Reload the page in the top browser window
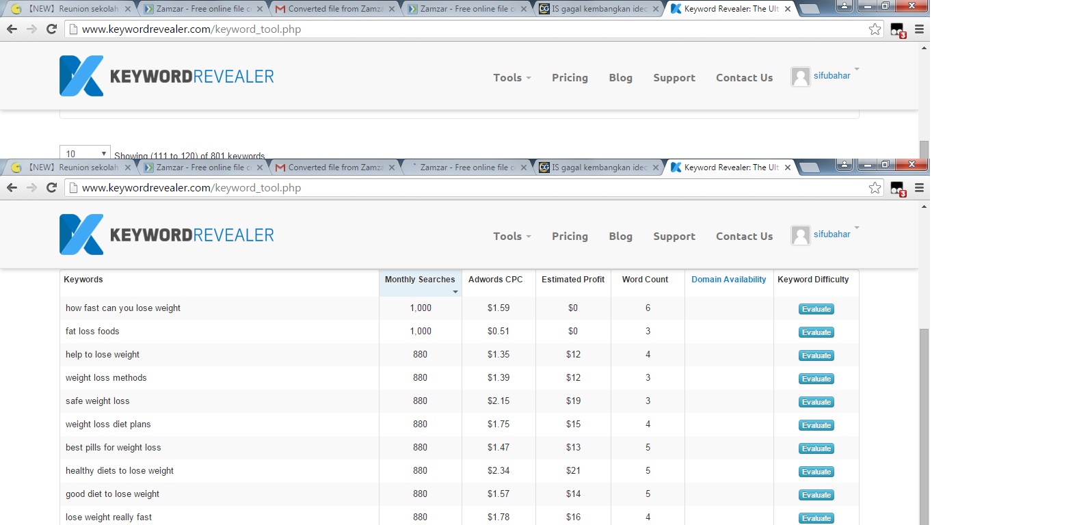 tap(51, 29)
